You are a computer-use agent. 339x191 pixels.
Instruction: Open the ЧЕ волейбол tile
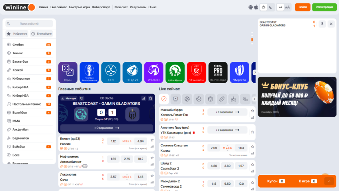[x=197, y=72]
